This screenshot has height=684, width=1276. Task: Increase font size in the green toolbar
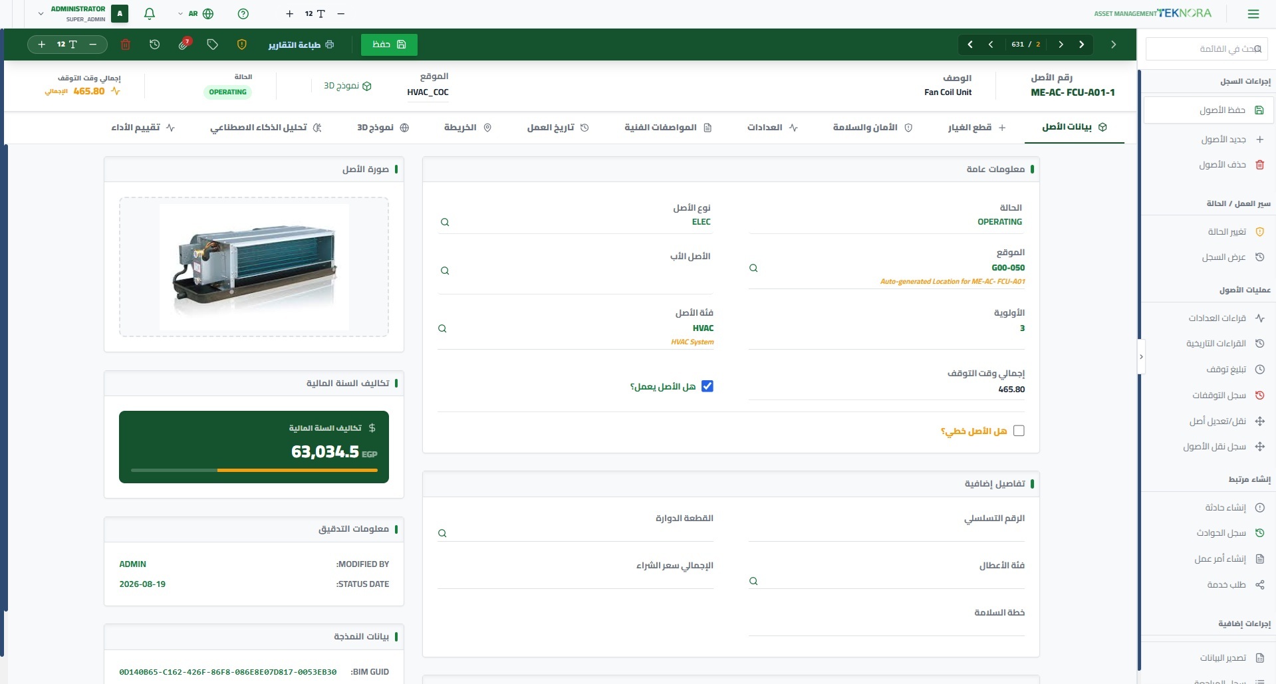click(x=42, y=45)
